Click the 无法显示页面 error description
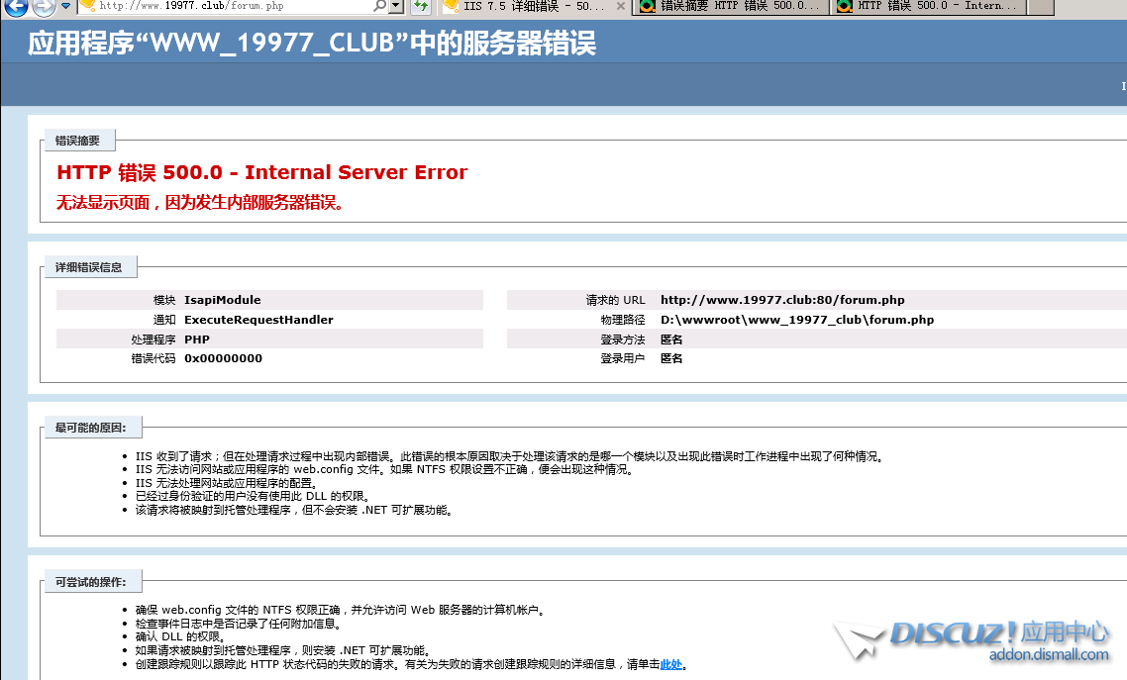Image resolution: width=1127 pixels, height=680 pixels. tap(199, 203)
